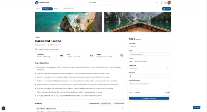Screen dimensions: 207x112
Task: Open the wooden boat lake photo
Action: tap(138, 22)
